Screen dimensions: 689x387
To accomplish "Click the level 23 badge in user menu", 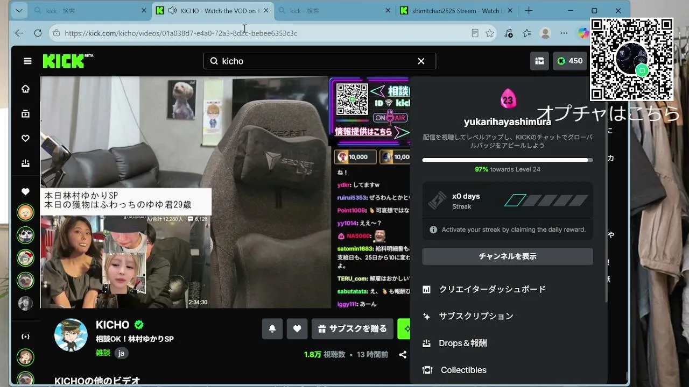I will [x=508, y=99].
